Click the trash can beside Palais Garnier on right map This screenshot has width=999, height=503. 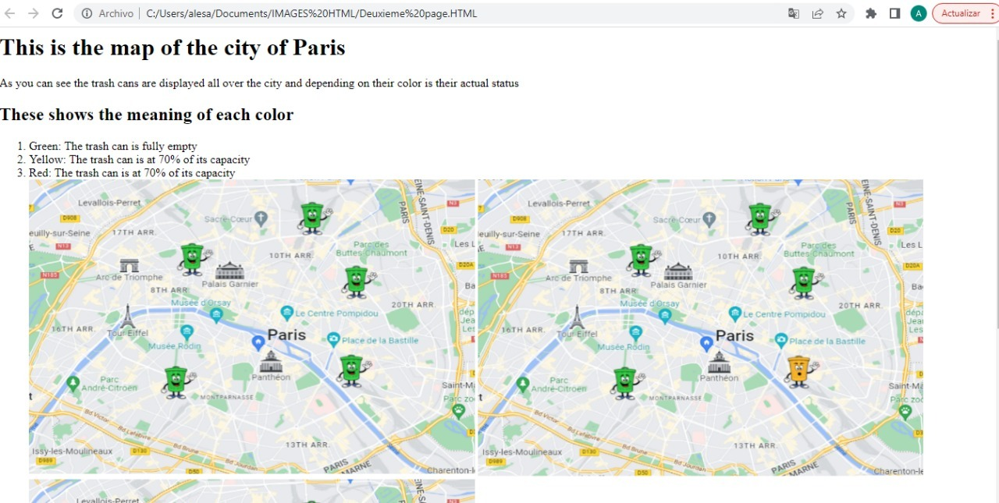pos(642,260)
